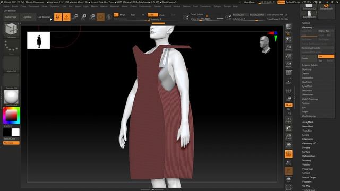340x191 pixels.
Task: Open the Preferences menu
Action: (145, 6)
